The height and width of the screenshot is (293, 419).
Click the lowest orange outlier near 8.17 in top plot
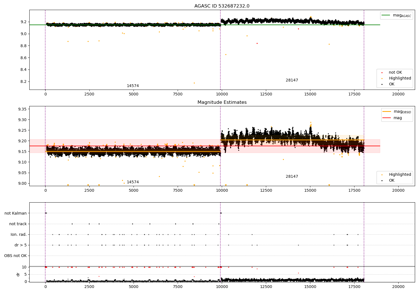click(194, 83)
